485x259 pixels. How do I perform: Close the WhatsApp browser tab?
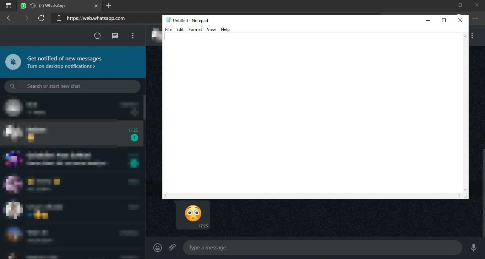(x=96, y=6)
